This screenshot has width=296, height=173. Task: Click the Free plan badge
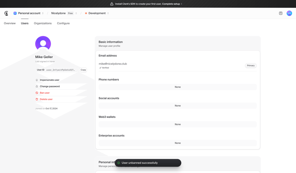70,13
